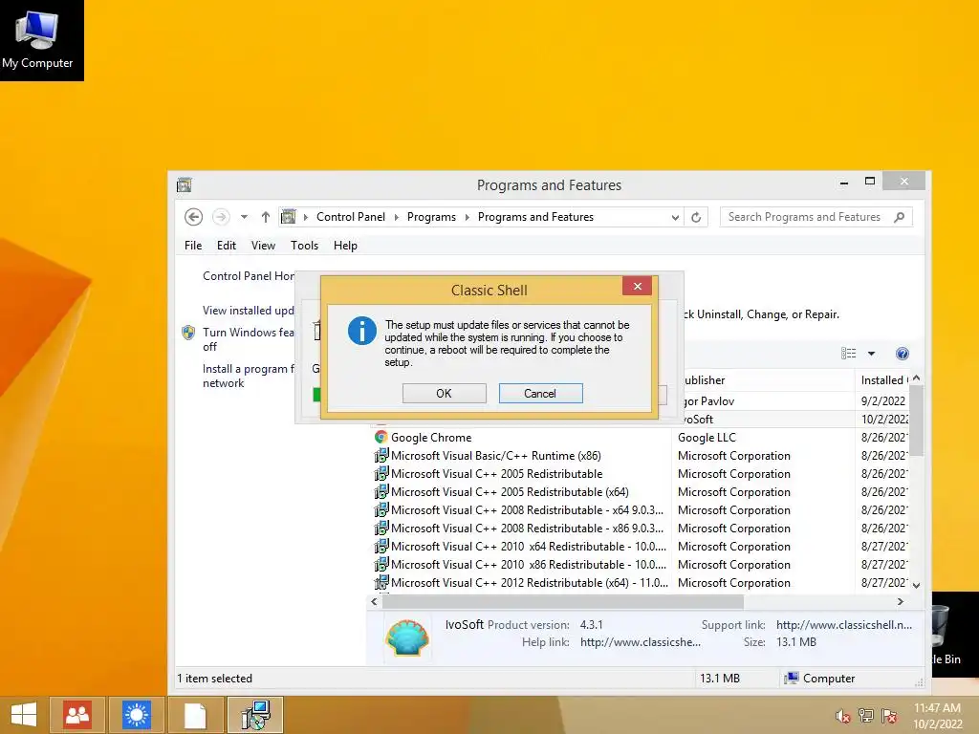Click the horizontal scrollbar thumb
Image resolution: width=979 pixels, height=734 pixels.
click(562, 602)
